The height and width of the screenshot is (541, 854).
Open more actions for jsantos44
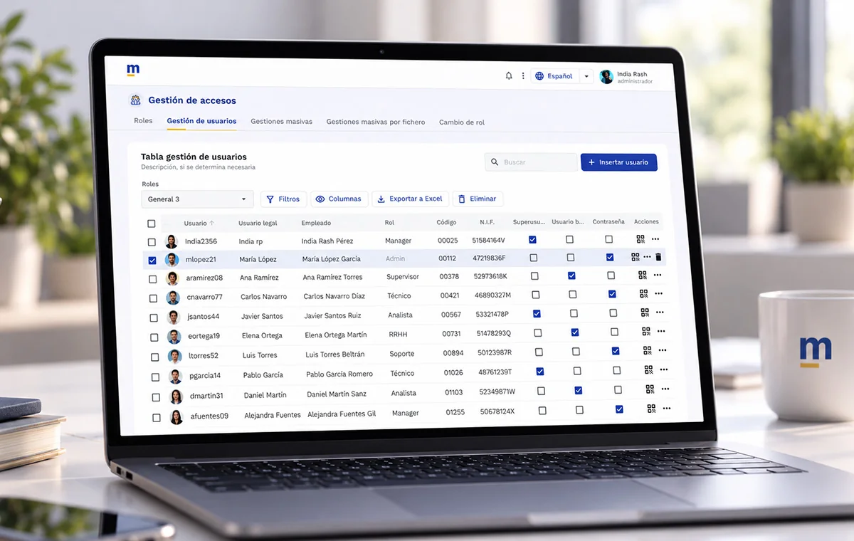click(660, 312)
